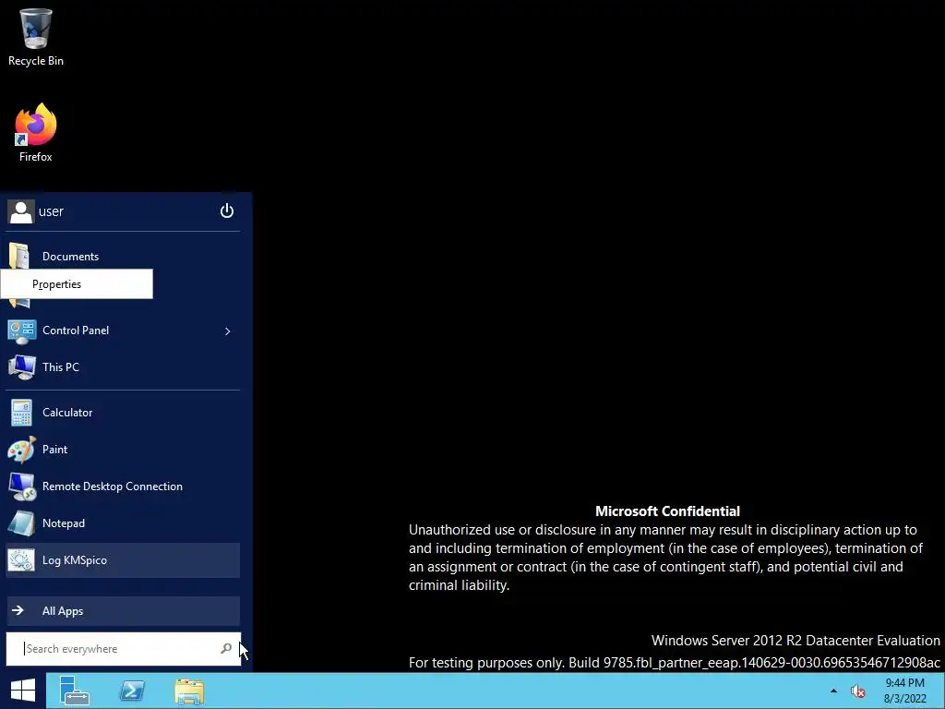This screenshot has width=945, height=709.
Task: Open the Paint palette icon
Action: [x=22, y=450]
